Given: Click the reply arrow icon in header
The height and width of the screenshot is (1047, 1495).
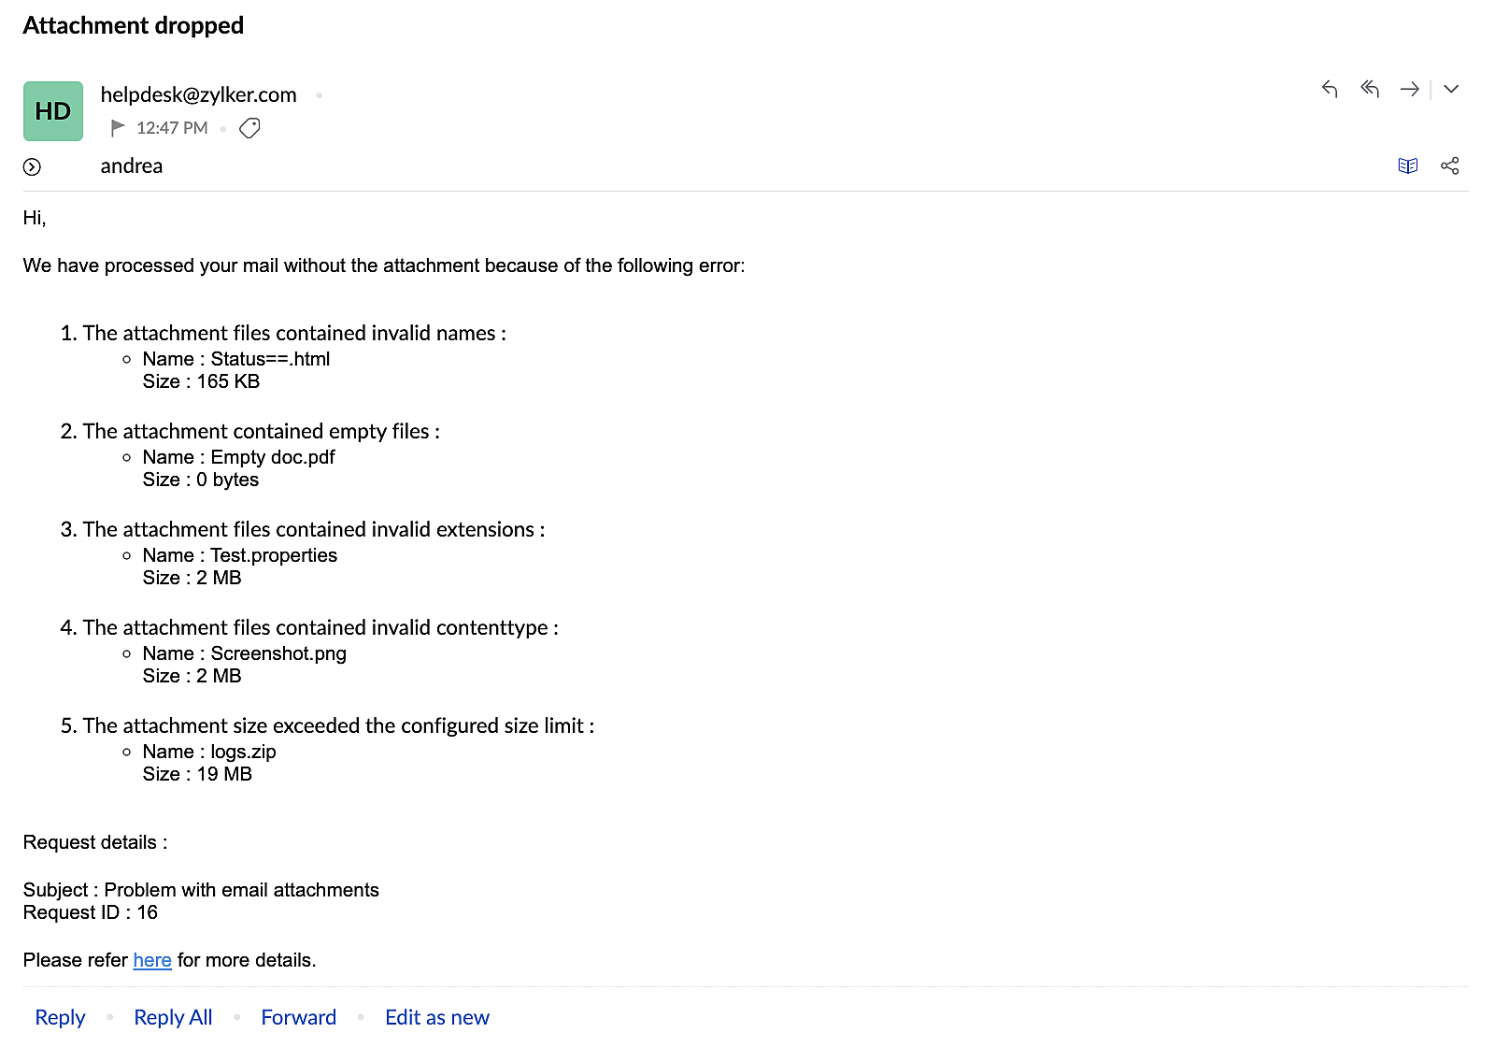Looking at the screenshot, I should coord(1330,89).
